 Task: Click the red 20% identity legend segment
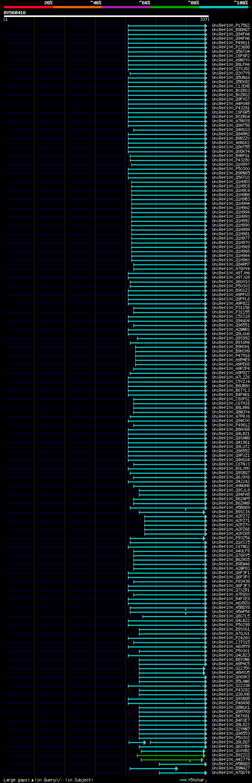pyautogui.click(x=28, y=7)
